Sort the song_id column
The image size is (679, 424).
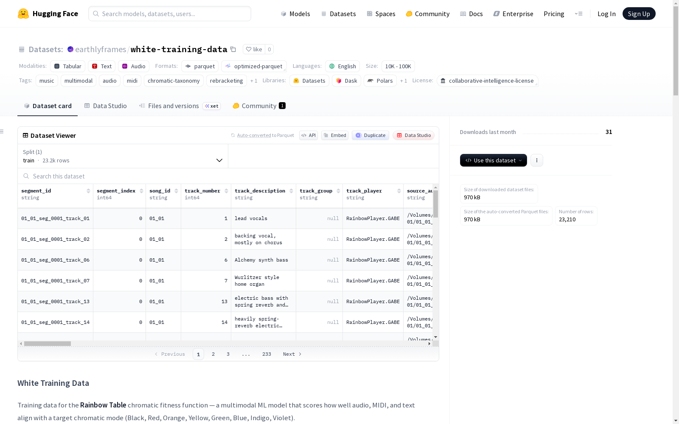[176, 191]
